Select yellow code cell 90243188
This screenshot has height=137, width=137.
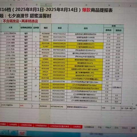46,43
